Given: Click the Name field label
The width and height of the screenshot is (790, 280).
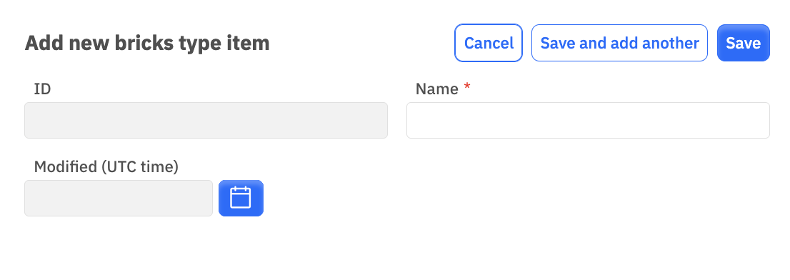Looking at the screenshot, I should click(437, 89).
